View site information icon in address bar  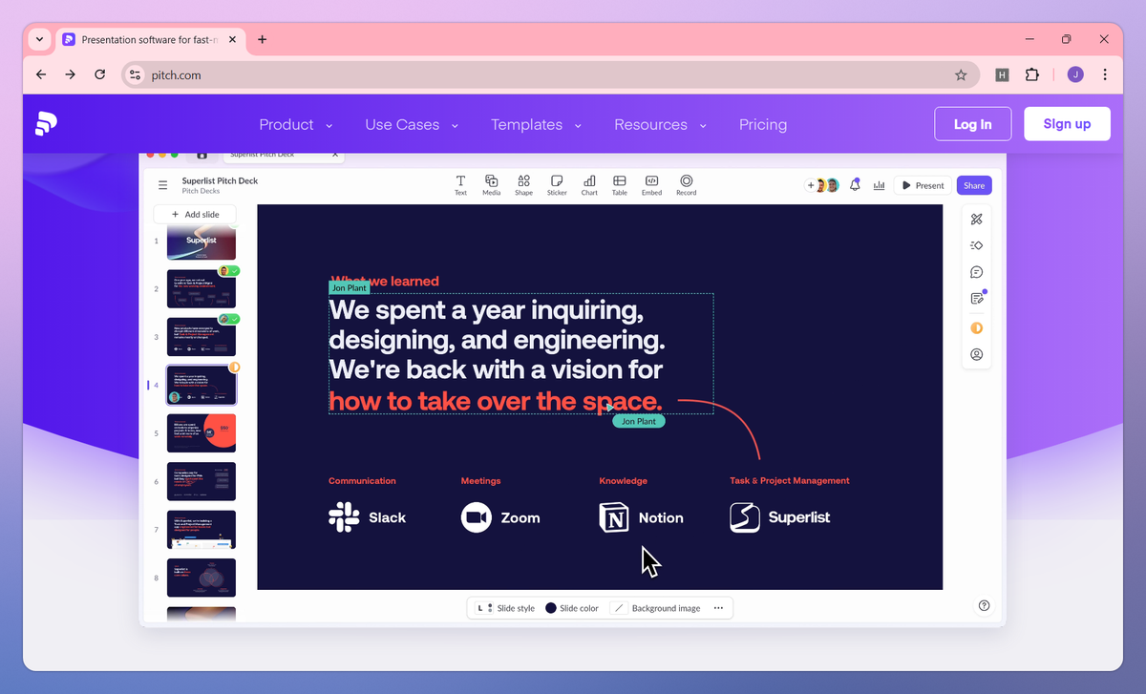click(x=135, y=74)
